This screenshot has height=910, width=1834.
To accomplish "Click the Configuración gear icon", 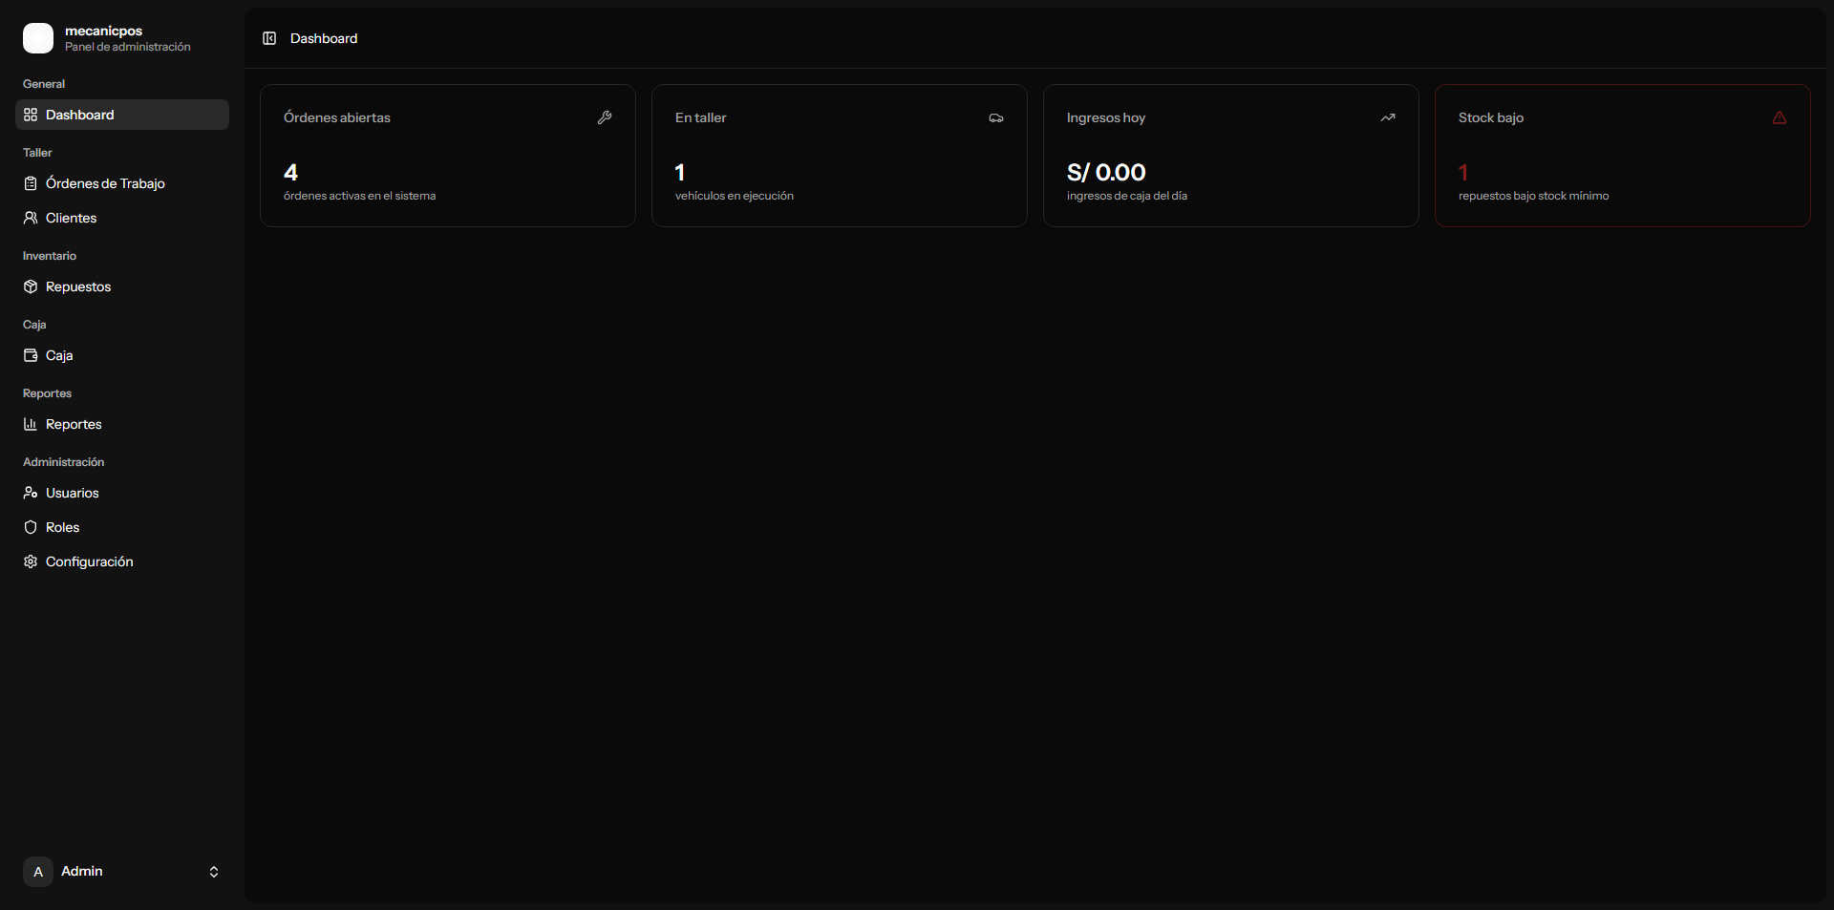I will coord(31,561).
